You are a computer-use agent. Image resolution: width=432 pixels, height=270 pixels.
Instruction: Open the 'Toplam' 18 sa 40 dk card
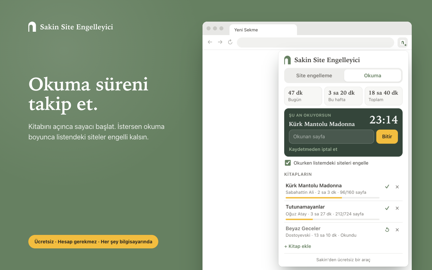(384, 96)
